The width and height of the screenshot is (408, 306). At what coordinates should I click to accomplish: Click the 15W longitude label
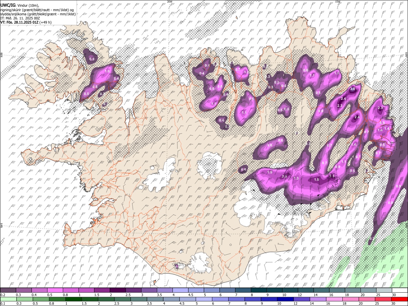pos(338,2)
